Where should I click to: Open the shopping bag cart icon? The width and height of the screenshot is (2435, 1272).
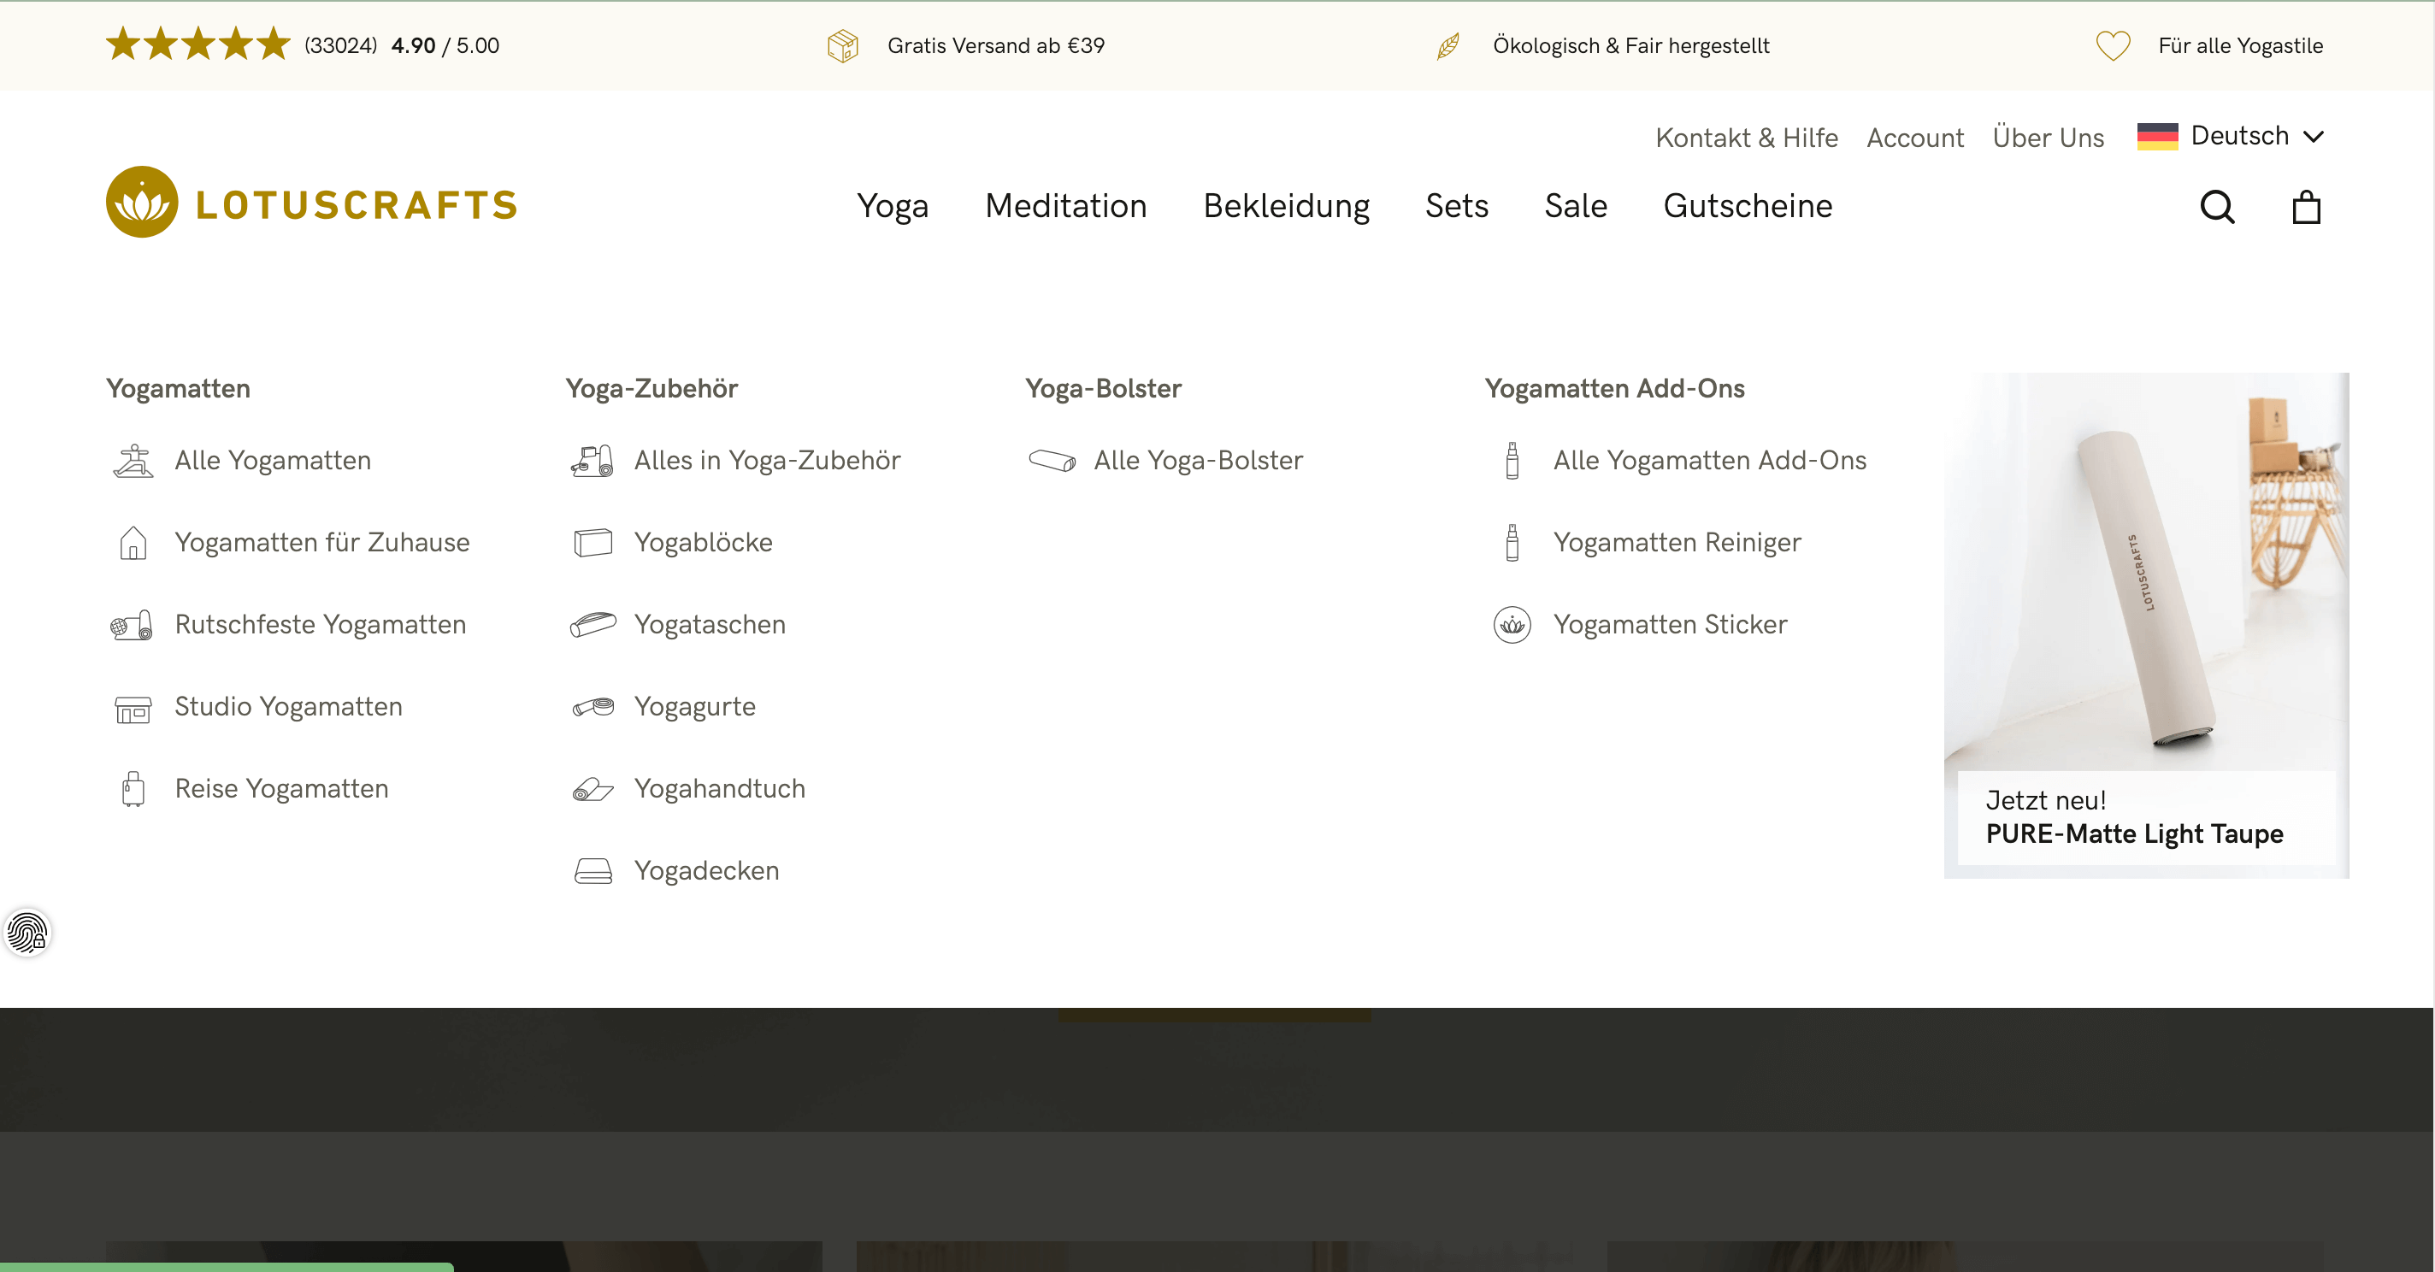[2307, 206]
